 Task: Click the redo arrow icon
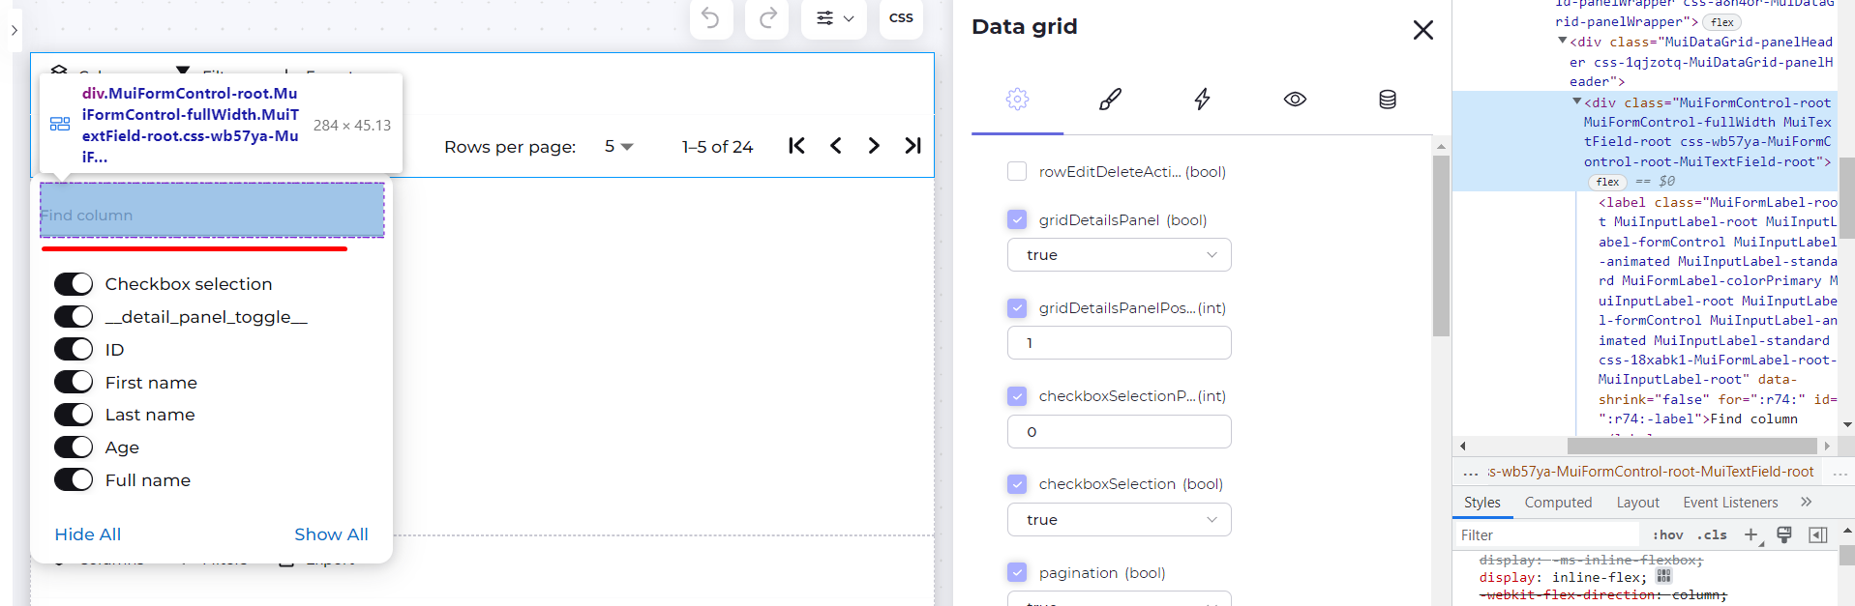767,17
